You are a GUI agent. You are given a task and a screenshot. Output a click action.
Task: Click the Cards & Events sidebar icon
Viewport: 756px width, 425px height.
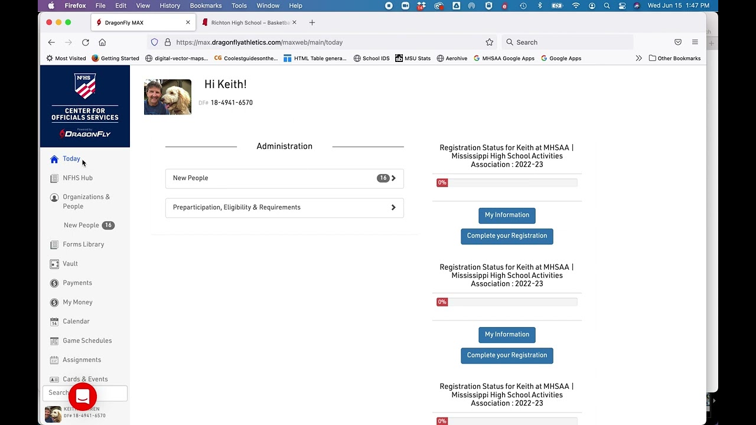(54, 379)
